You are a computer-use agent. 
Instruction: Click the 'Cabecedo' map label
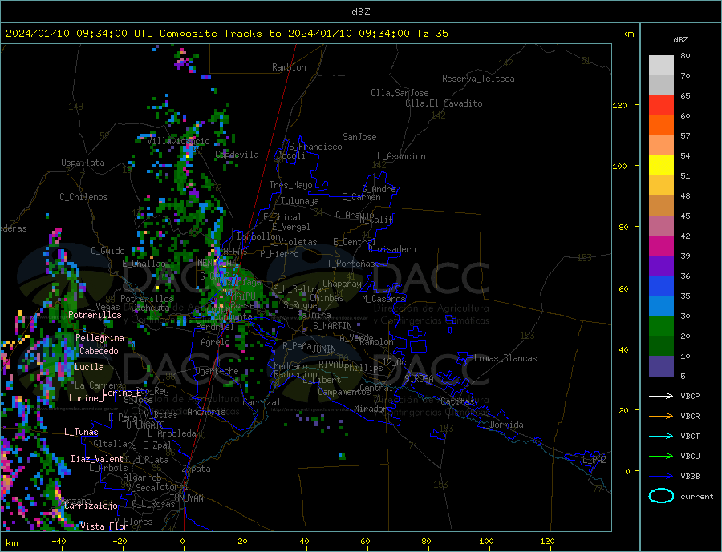tap(99, 351)
